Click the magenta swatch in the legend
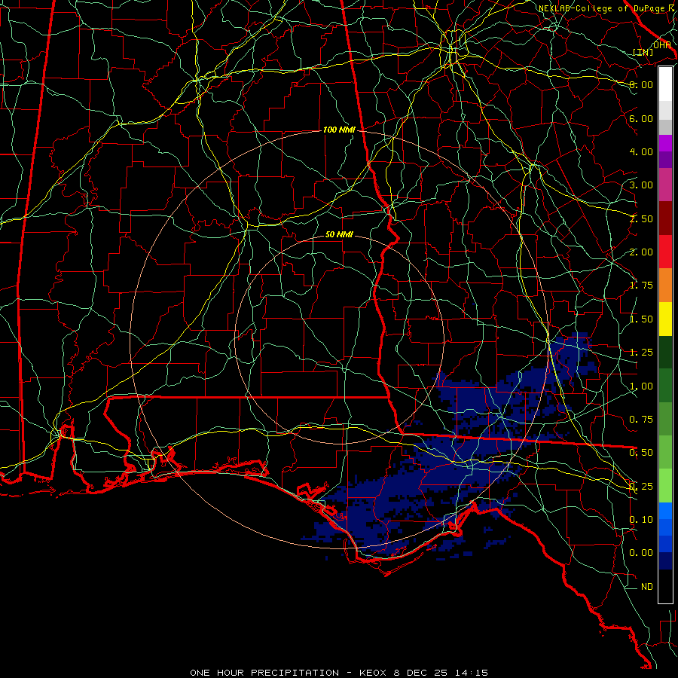The height and width of the screenshot is (678, 678). [665, 143]
